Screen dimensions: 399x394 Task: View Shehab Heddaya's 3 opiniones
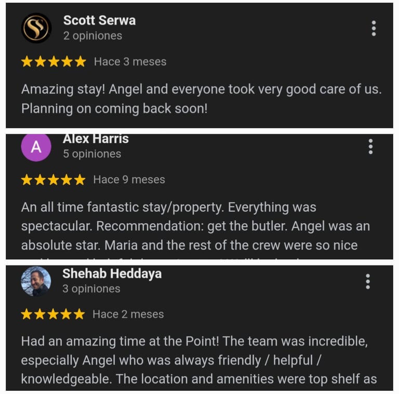click(x=91, y=289)
